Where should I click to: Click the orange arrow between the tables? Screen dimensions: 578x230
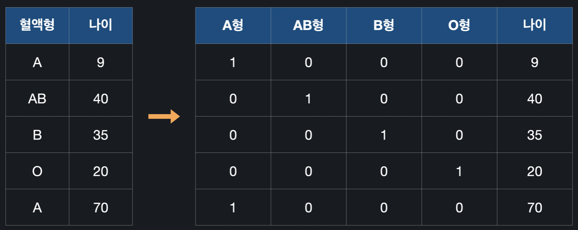pyautogui.click(x=164, y=116)
